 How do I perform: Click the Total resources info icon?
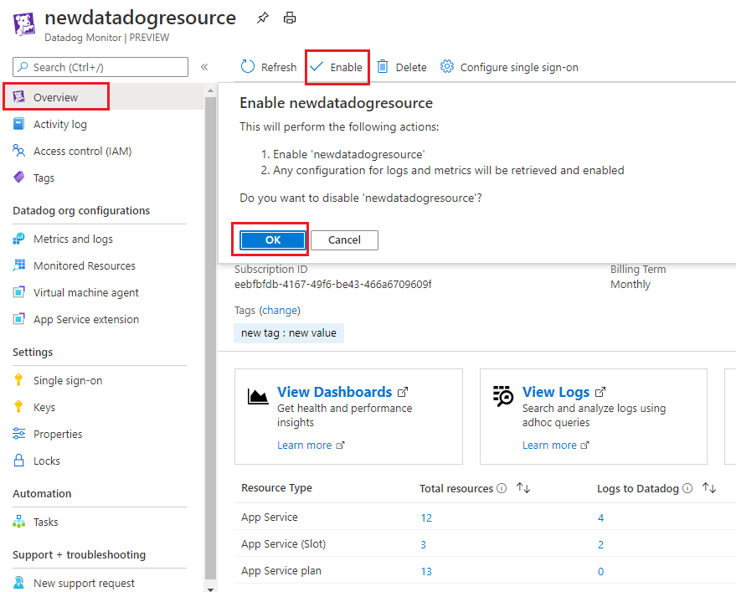(502, 488)
